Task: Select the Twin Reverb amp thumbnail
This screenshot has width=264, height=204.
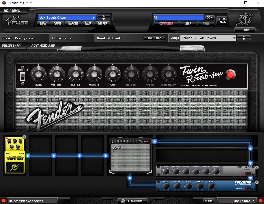Action: point(131,156)
